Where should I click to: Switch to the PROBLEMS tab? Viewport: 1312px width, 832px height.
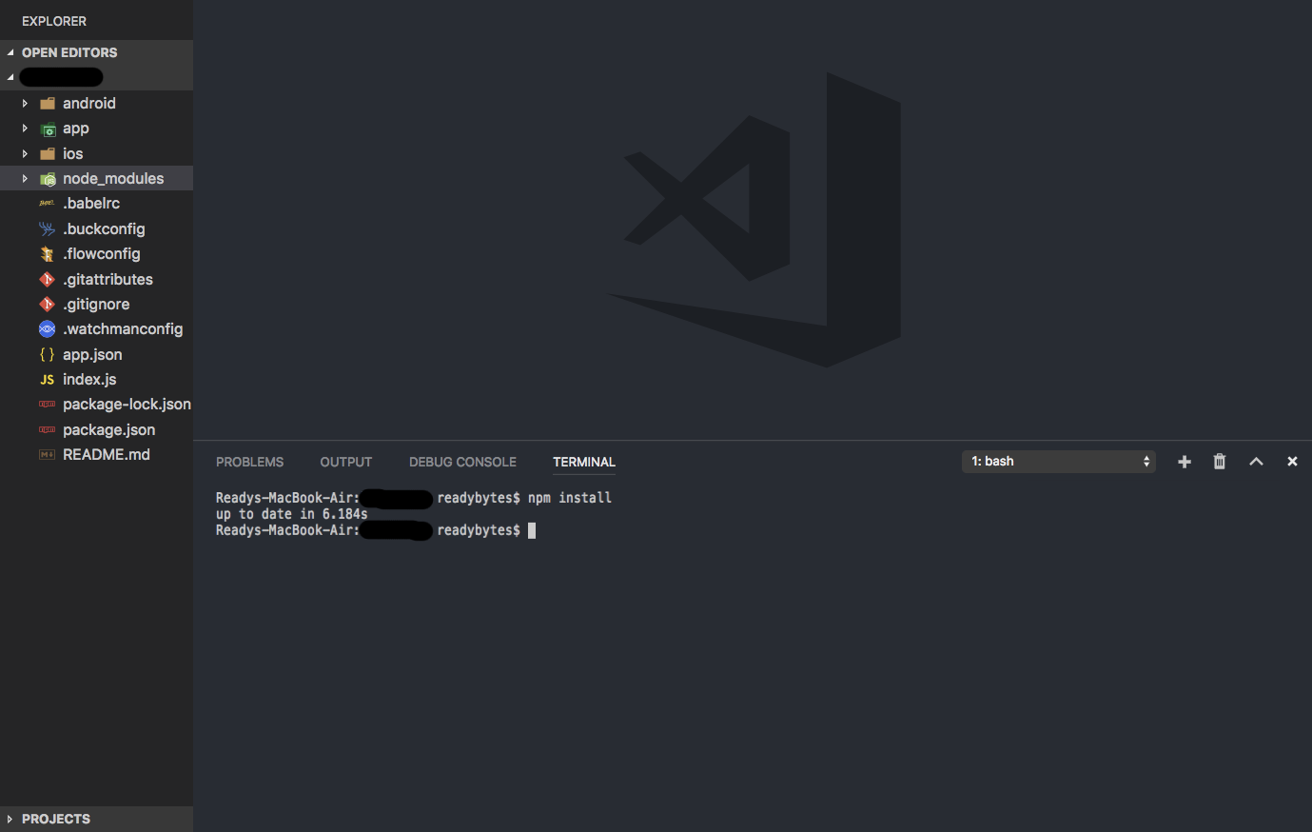click(x=249, y=462)
